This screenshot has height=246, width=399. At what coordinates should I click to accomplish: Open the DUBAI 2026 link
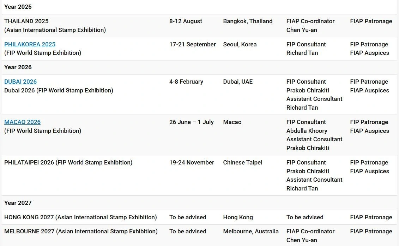tap(20, 82)
